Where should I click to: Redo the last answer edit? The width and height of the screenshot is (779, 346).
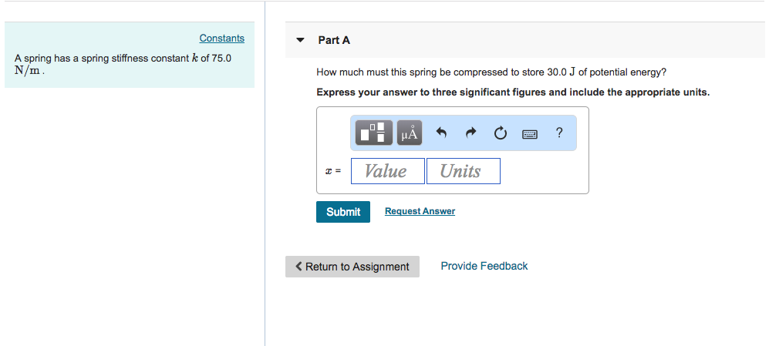click(471, 133)
